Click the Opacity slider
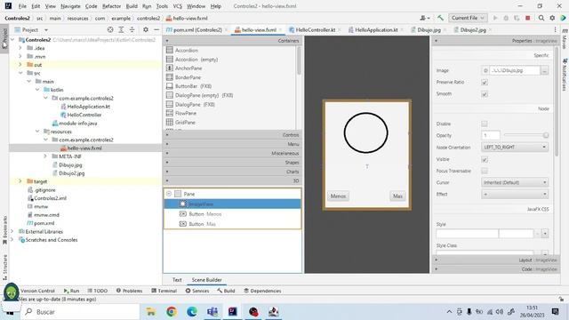569x320 pixels. (x=525, y=135)
